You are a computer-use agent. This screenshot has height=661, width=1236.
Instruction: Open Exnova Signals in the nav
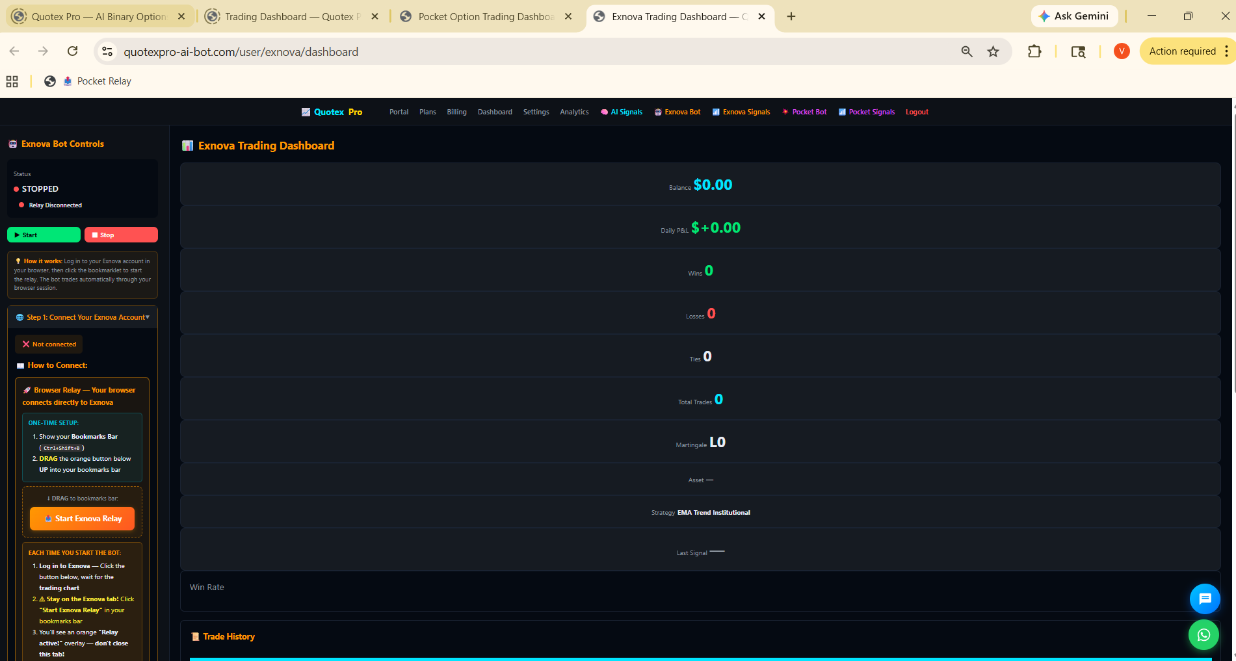[x=741, y=112]
